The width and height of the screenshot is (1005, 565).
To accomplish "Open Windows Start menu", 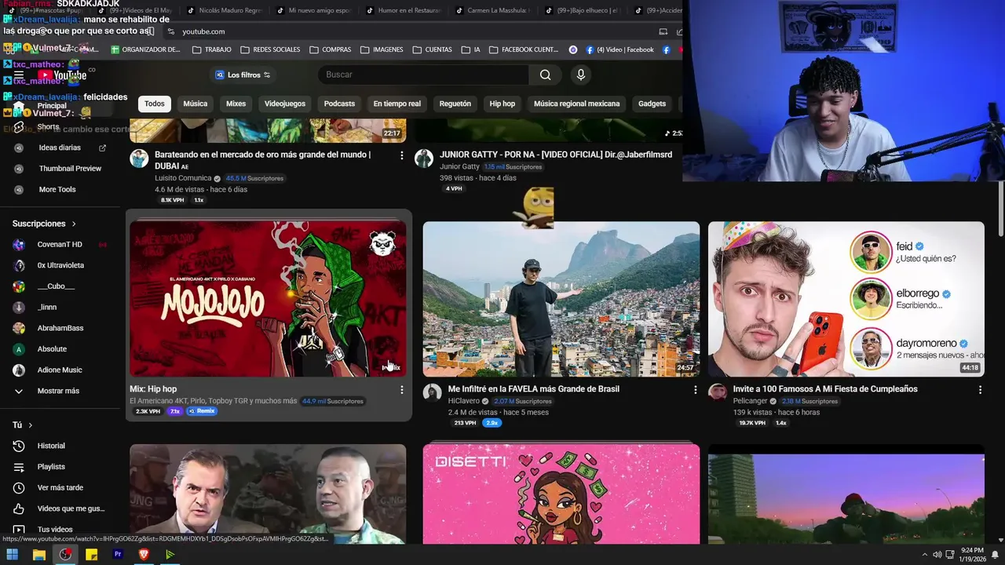I will 13,555.
